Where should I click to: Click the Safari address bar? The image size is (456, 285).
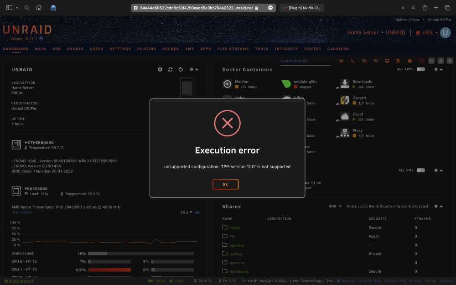203,8
